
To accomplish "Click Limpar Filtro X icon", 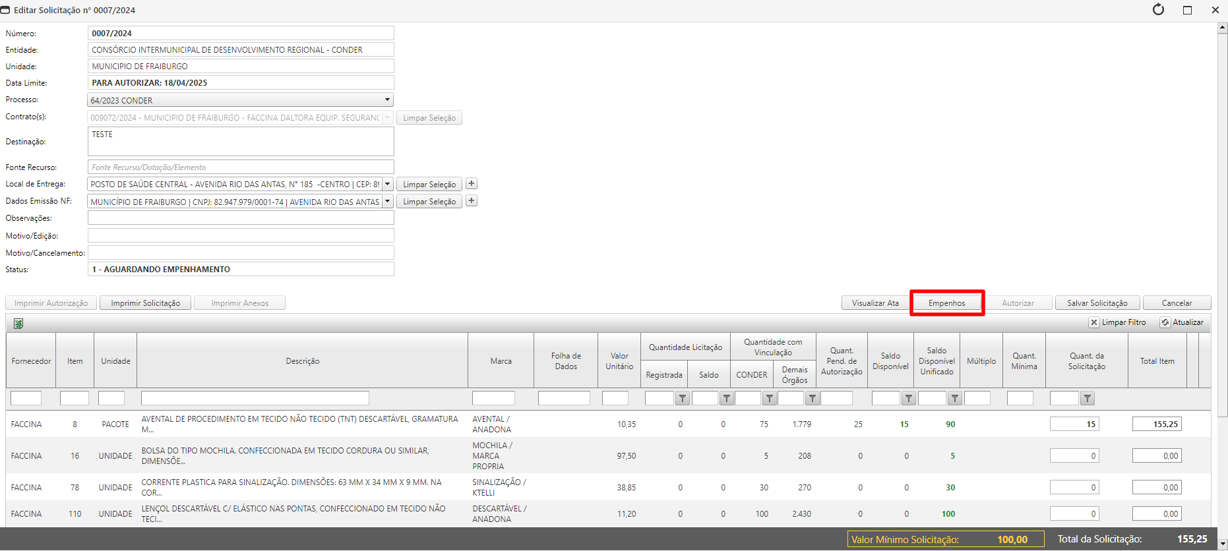I will click(1094, 322).
